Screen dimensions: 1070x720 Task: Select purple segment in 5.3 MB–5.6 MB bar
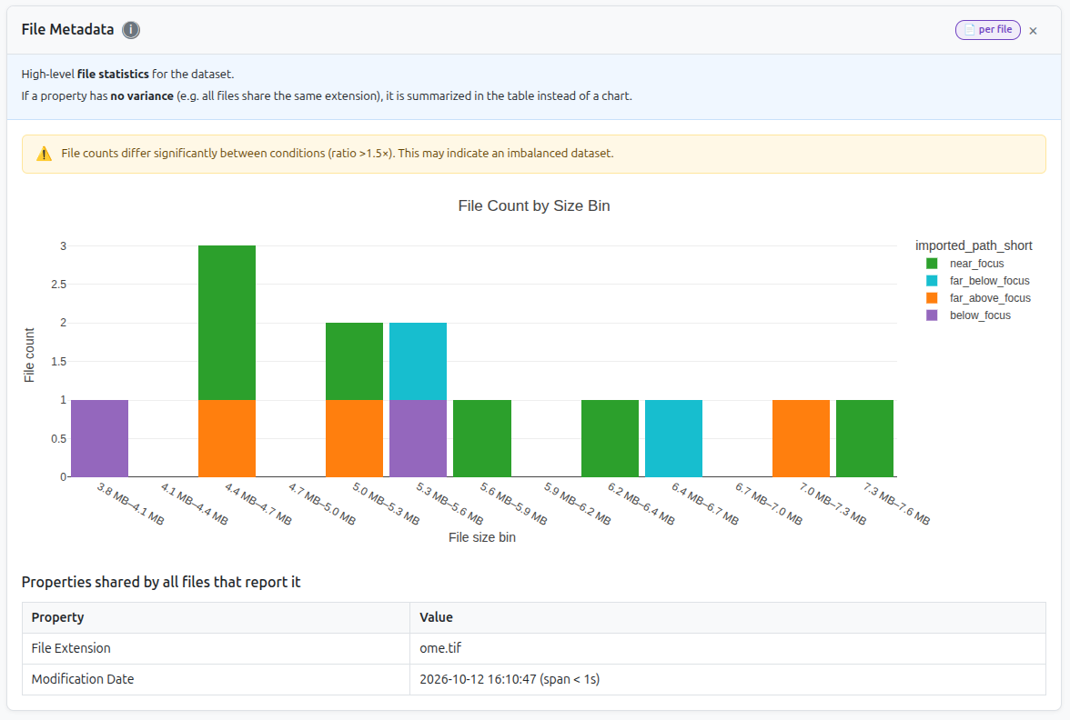click(418, 438)
